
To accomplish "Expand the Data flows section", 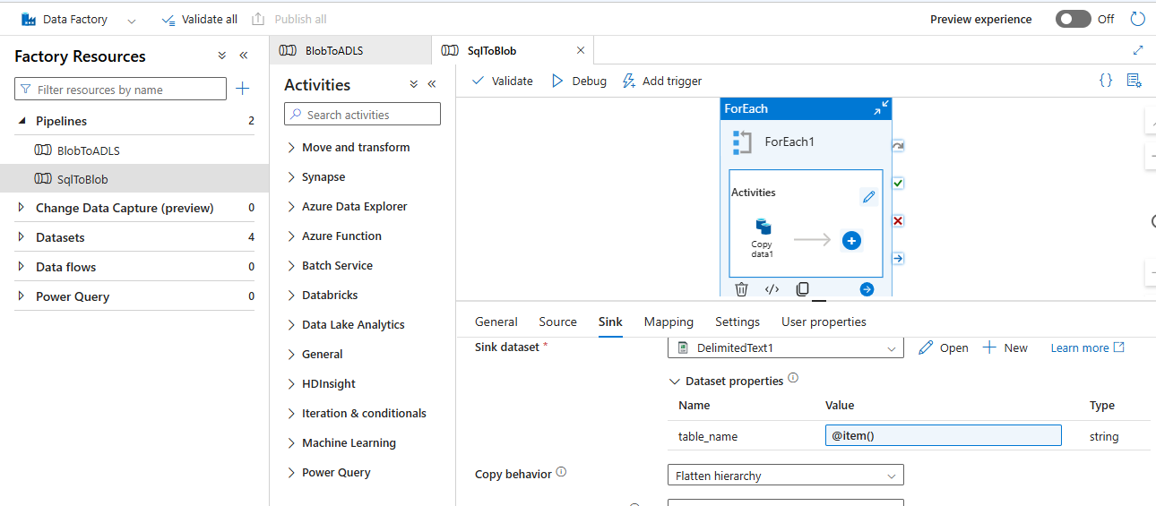I will point(22,267).
